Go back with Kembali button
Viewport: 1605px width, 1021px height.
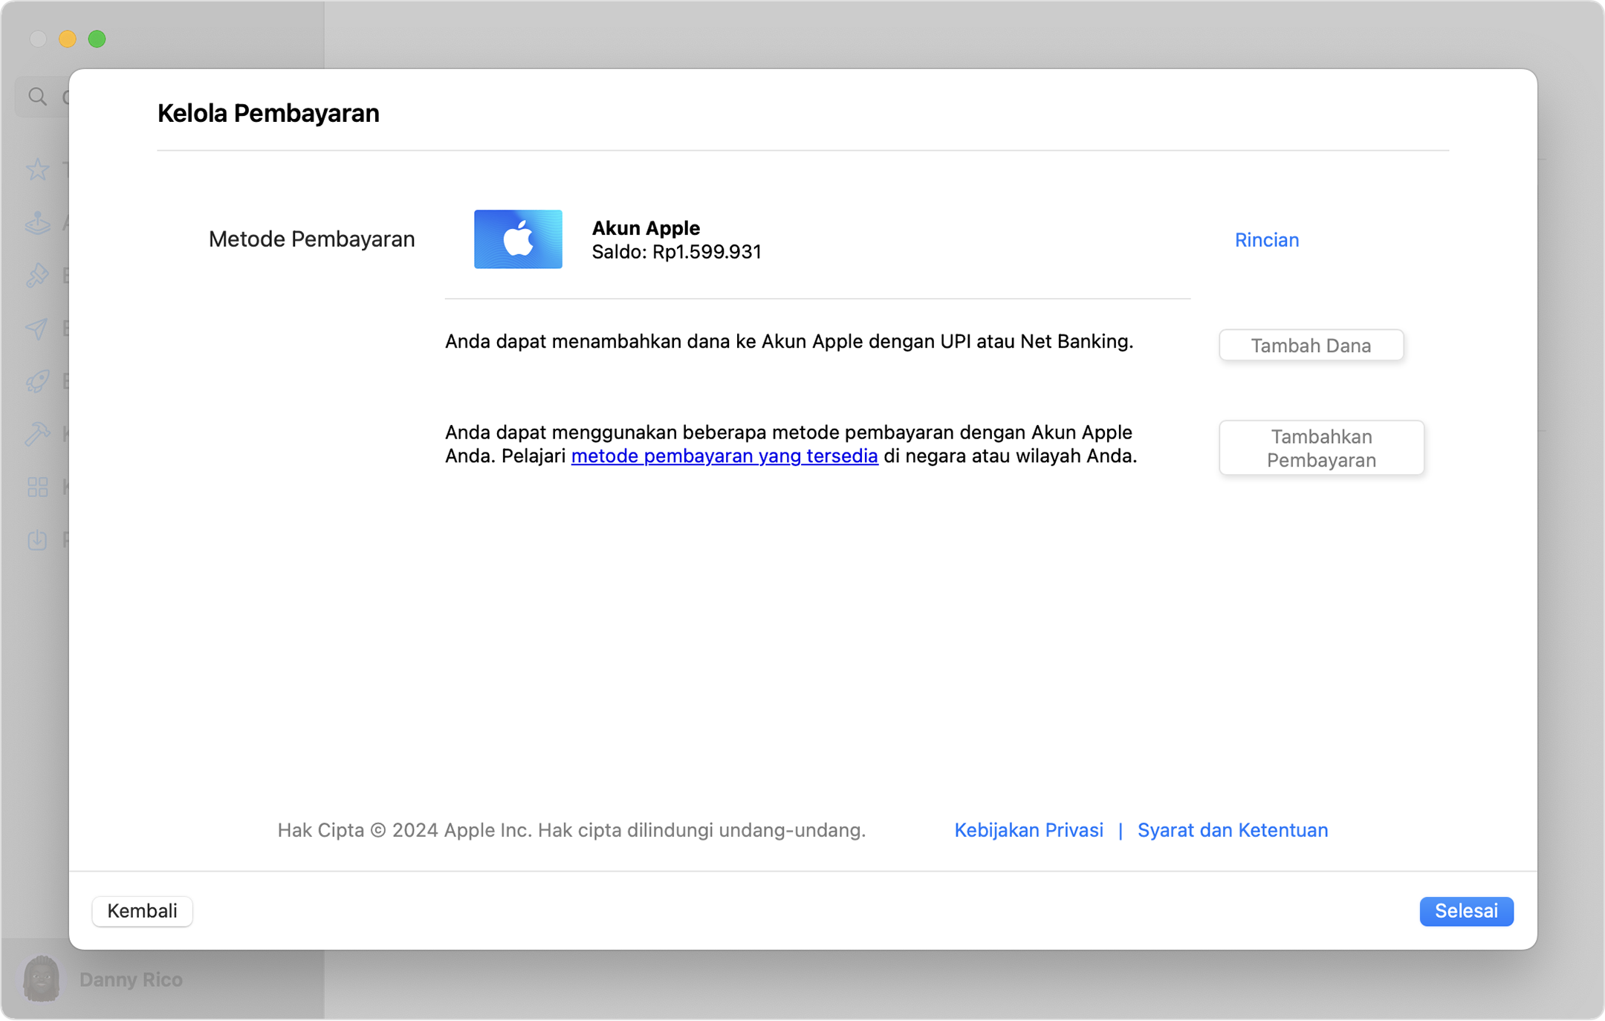(x=142, y=911)
